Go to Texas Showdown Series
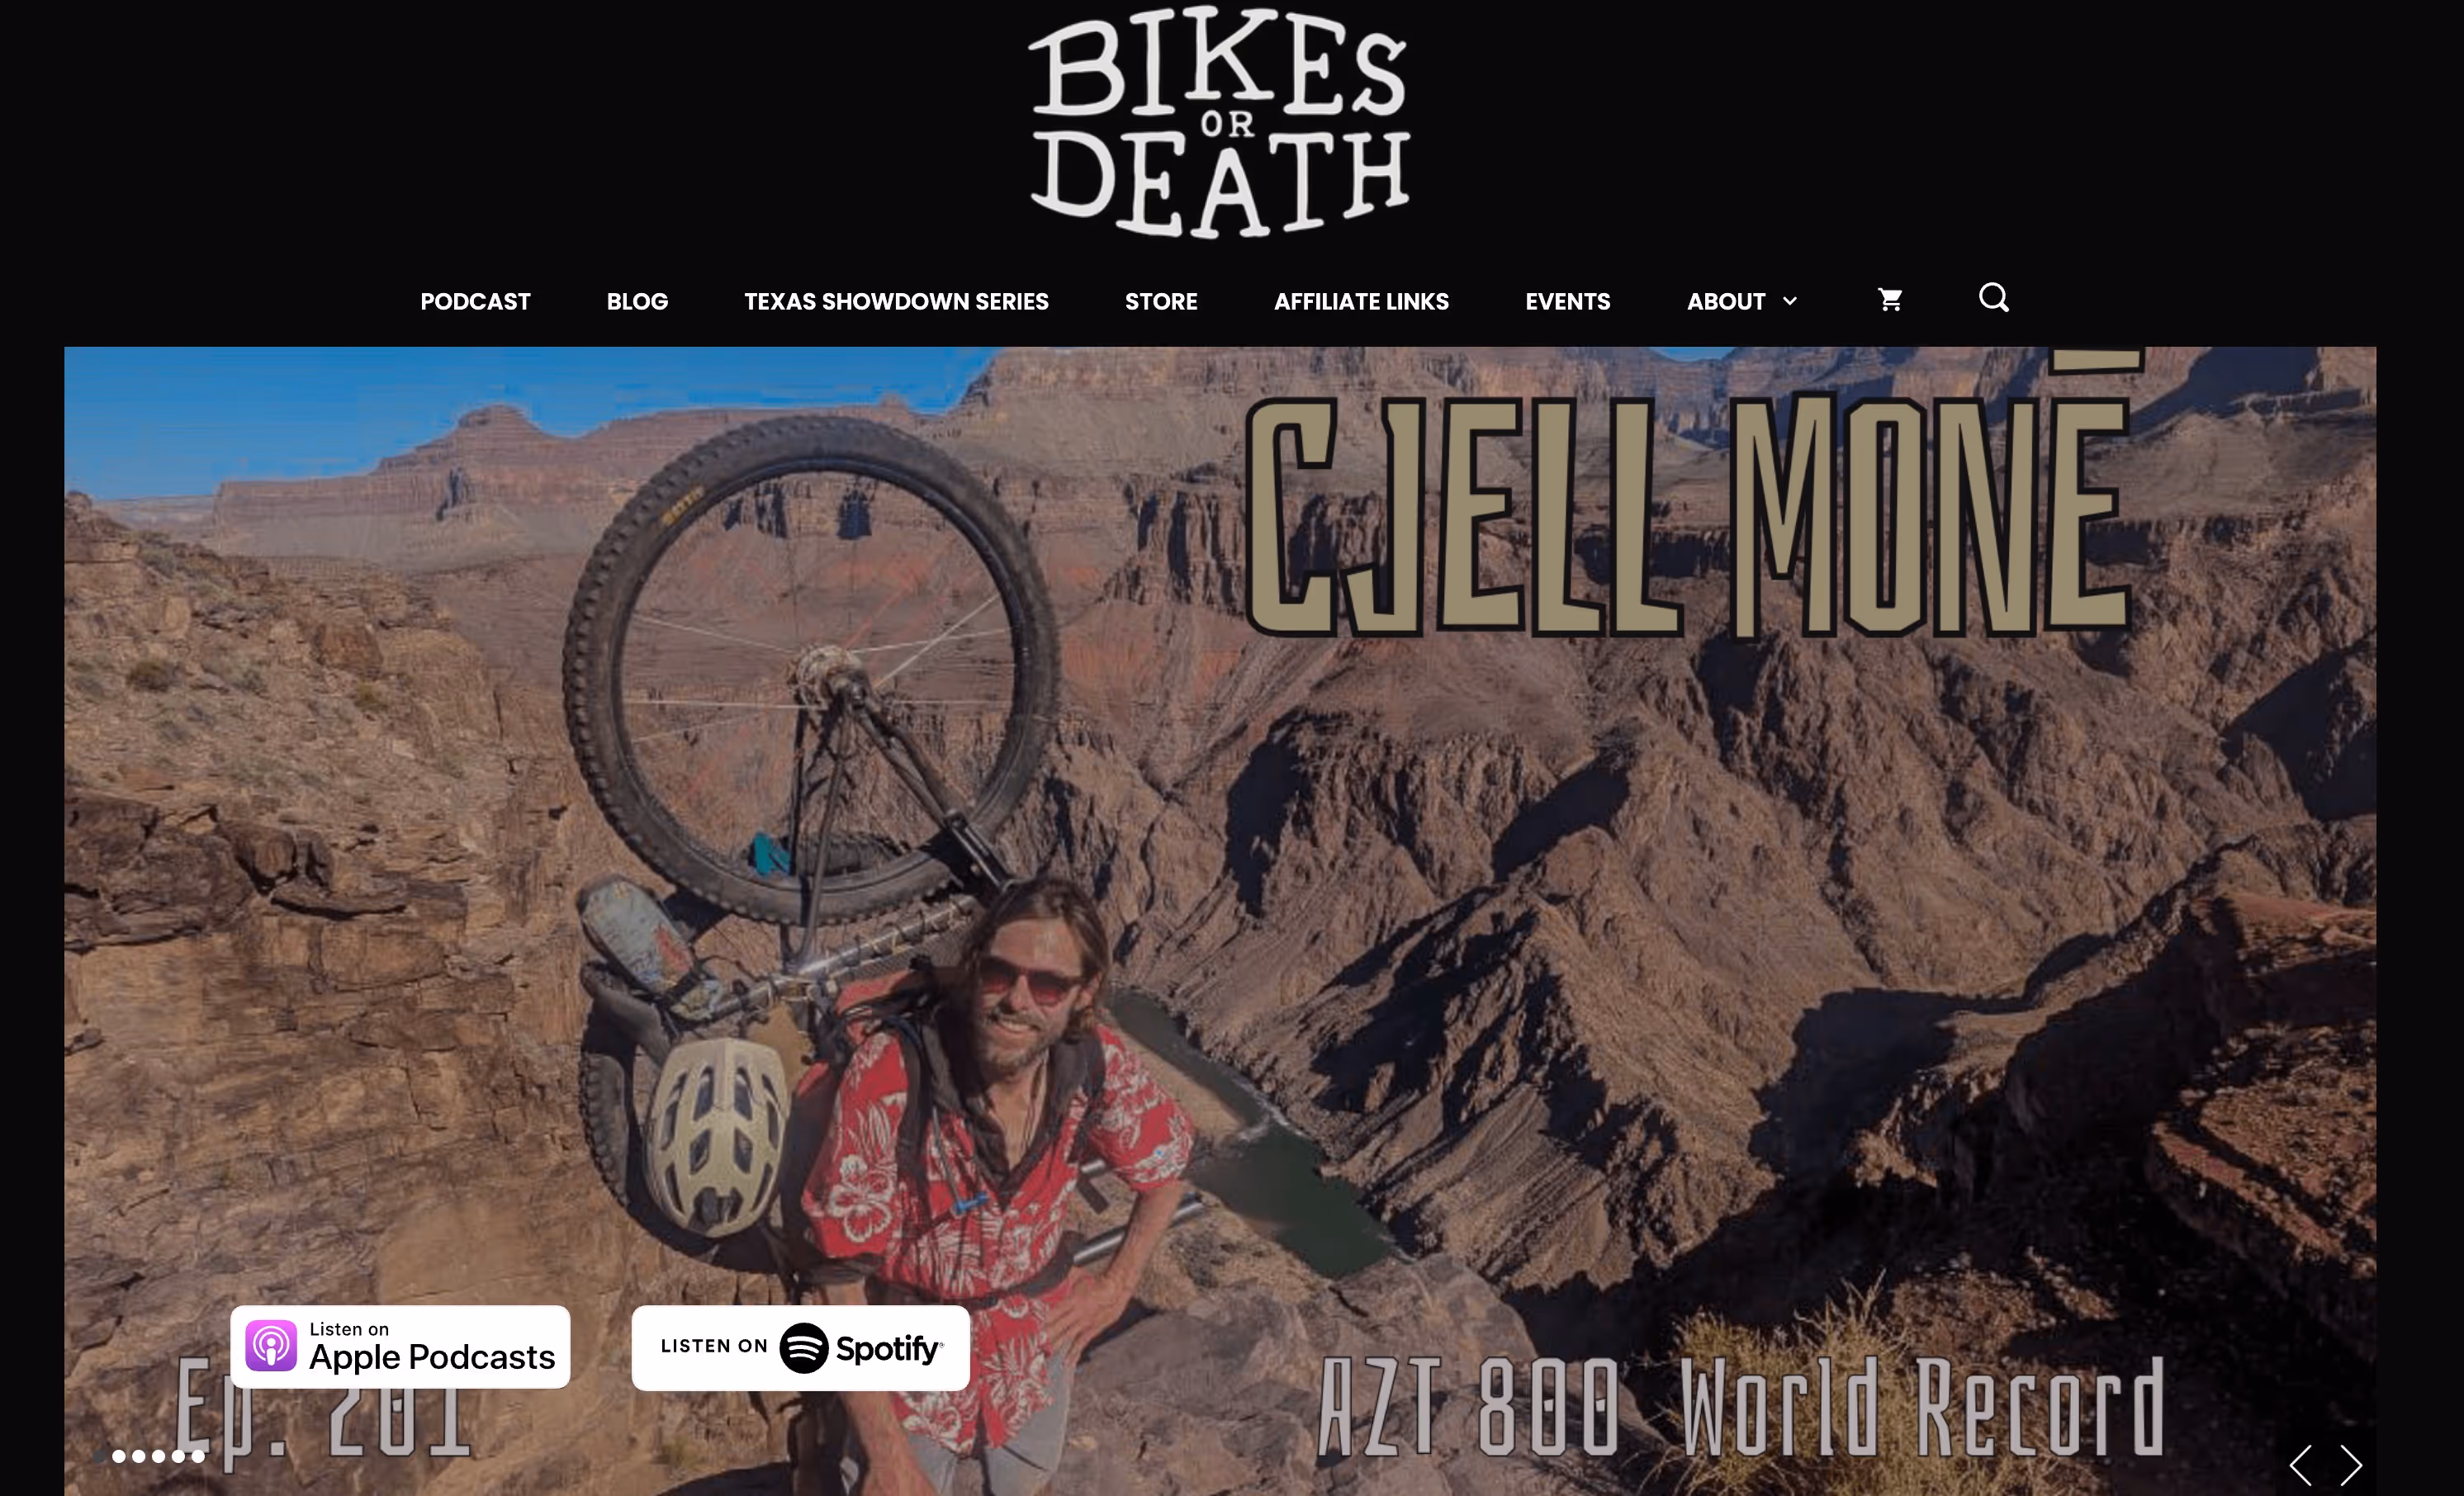The width and height of the screenshot is (2464, 1496). (x=896, y=301)
